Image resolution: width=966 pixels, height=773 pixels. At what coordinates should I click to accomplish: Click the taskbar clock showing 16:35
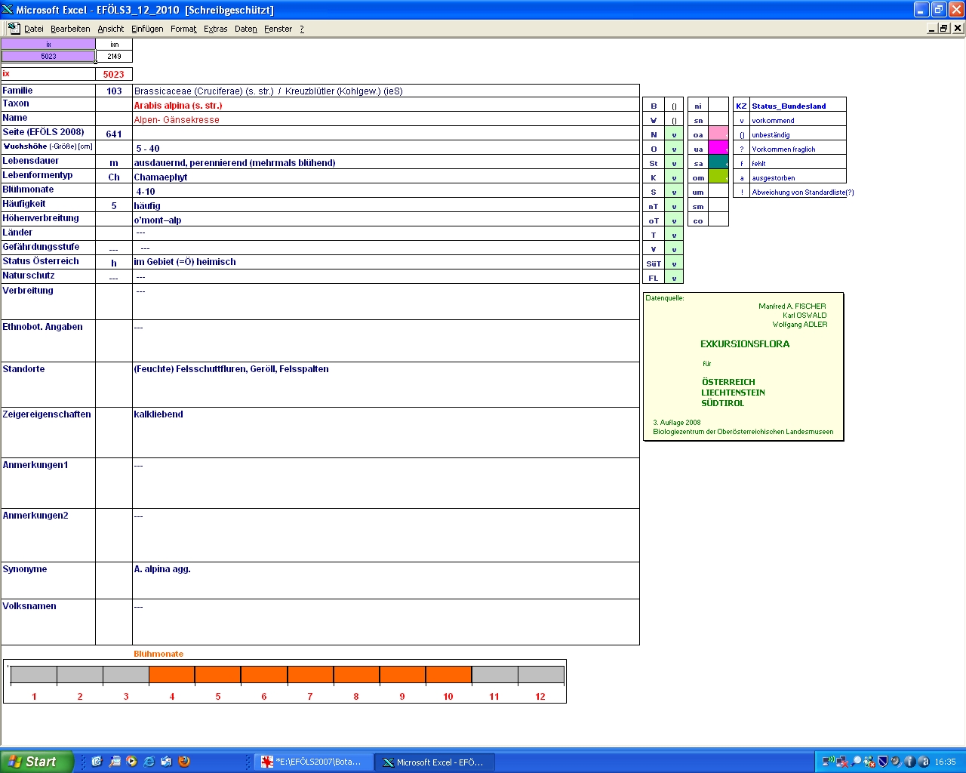coord(945,762)
